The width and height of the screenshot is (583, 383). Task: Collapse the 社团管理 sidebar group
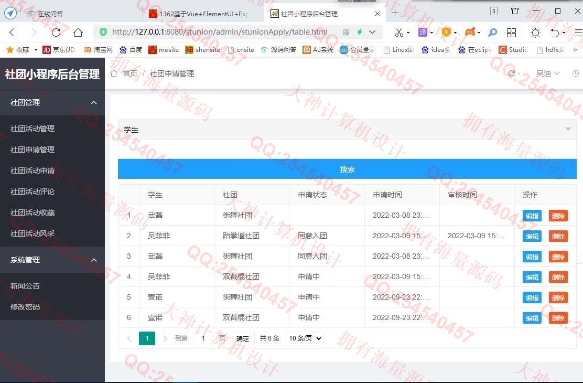[52, 102]
